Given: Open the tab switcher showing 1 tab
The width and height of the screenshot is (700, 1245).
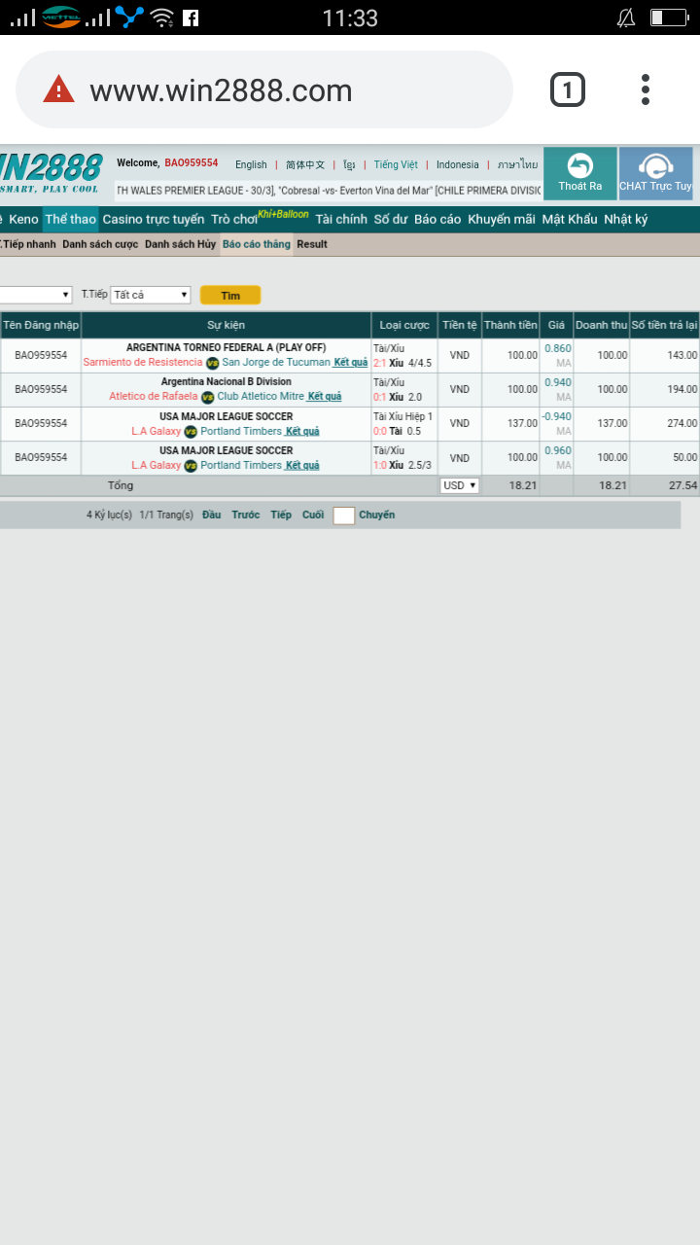Looking at the screenshot, I should 567,90.
